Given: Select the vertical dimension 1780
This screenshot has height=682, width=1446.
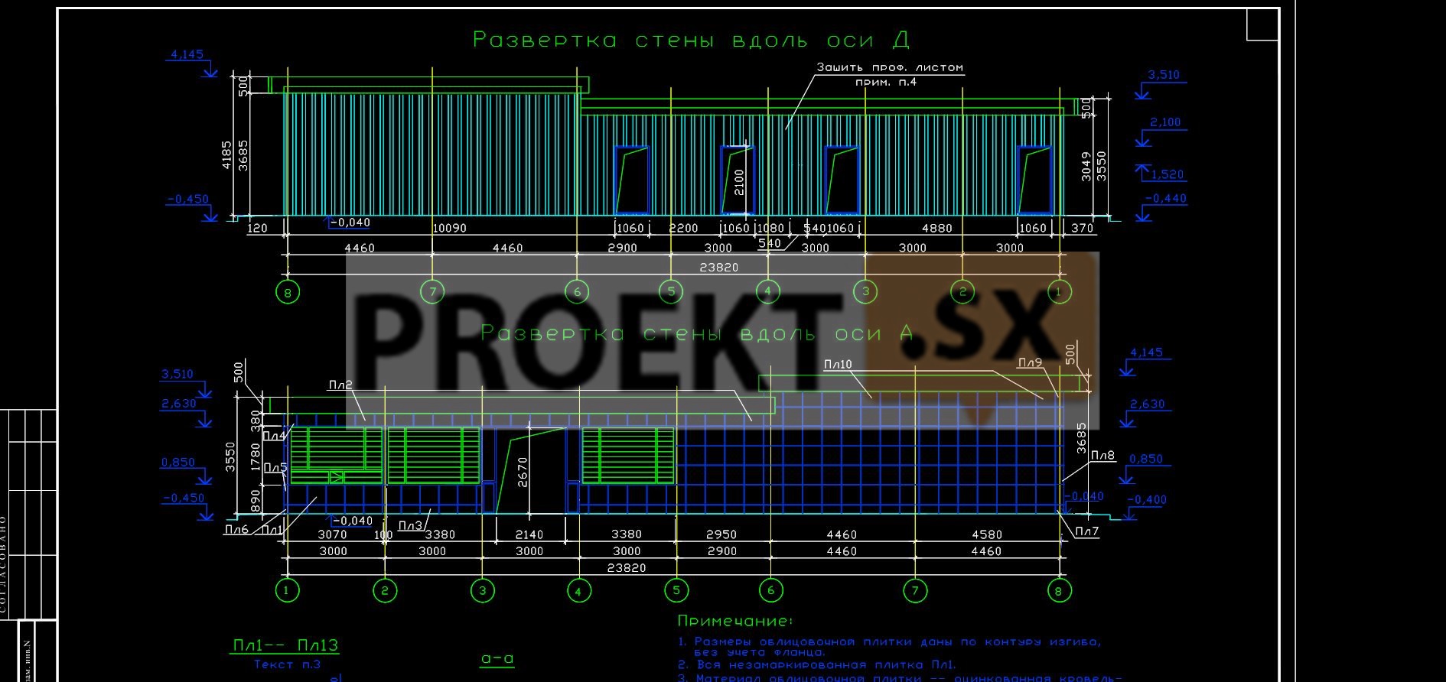Looking at the screenshot, I should tap(255, 456).
